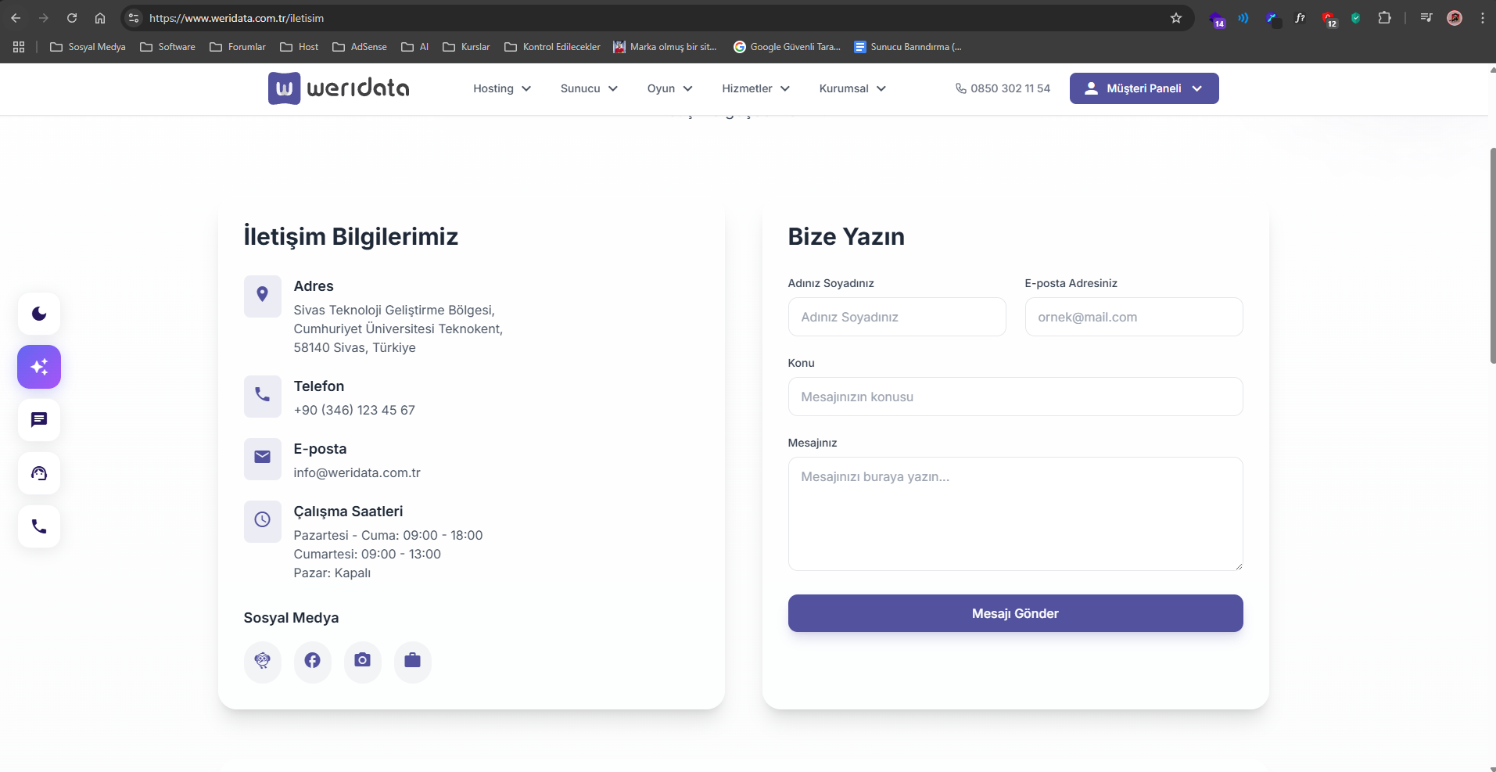
Task: Click the phone call sidebar icon
Action: point(39,526)
